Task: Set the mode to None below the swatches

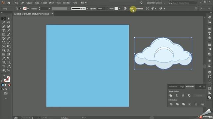Action: click(9, 85)
